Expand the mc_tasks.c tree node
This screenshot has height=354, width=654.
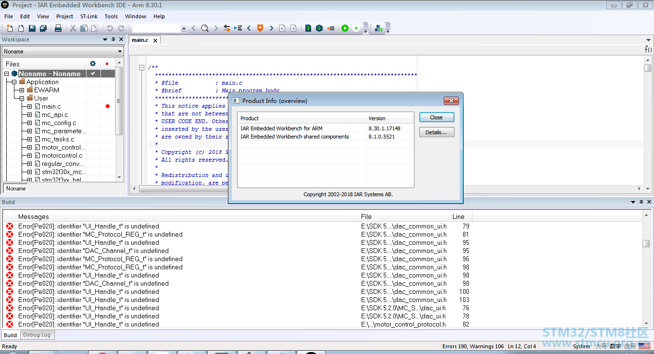coord(30,139)
